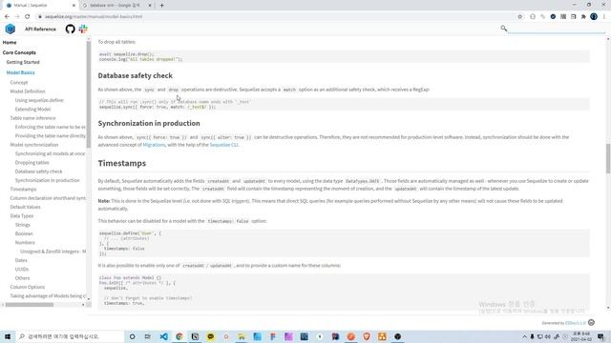Jump to Default Values in the sidebar

[25, 207]
